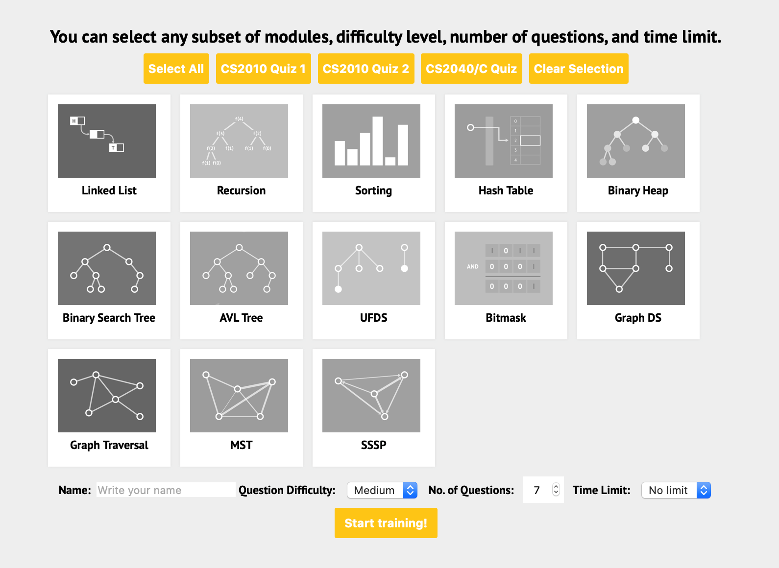This screenshot has width=779, height=568.
Task: Toggle the MST module tile
Action: point(242,408)
